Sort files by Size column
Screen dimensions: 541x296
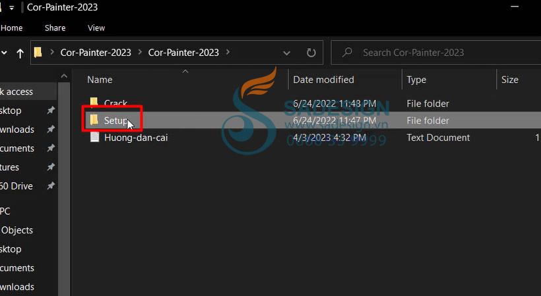pos(509,80)
